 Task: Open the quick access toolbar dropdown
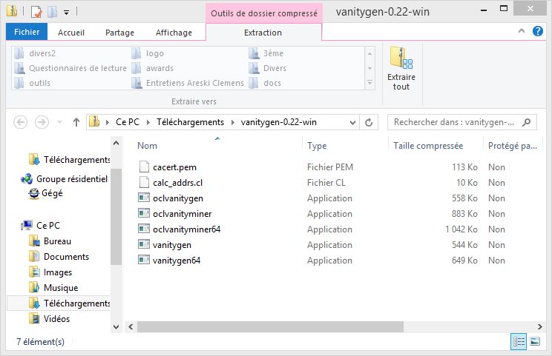pos(66,13)
